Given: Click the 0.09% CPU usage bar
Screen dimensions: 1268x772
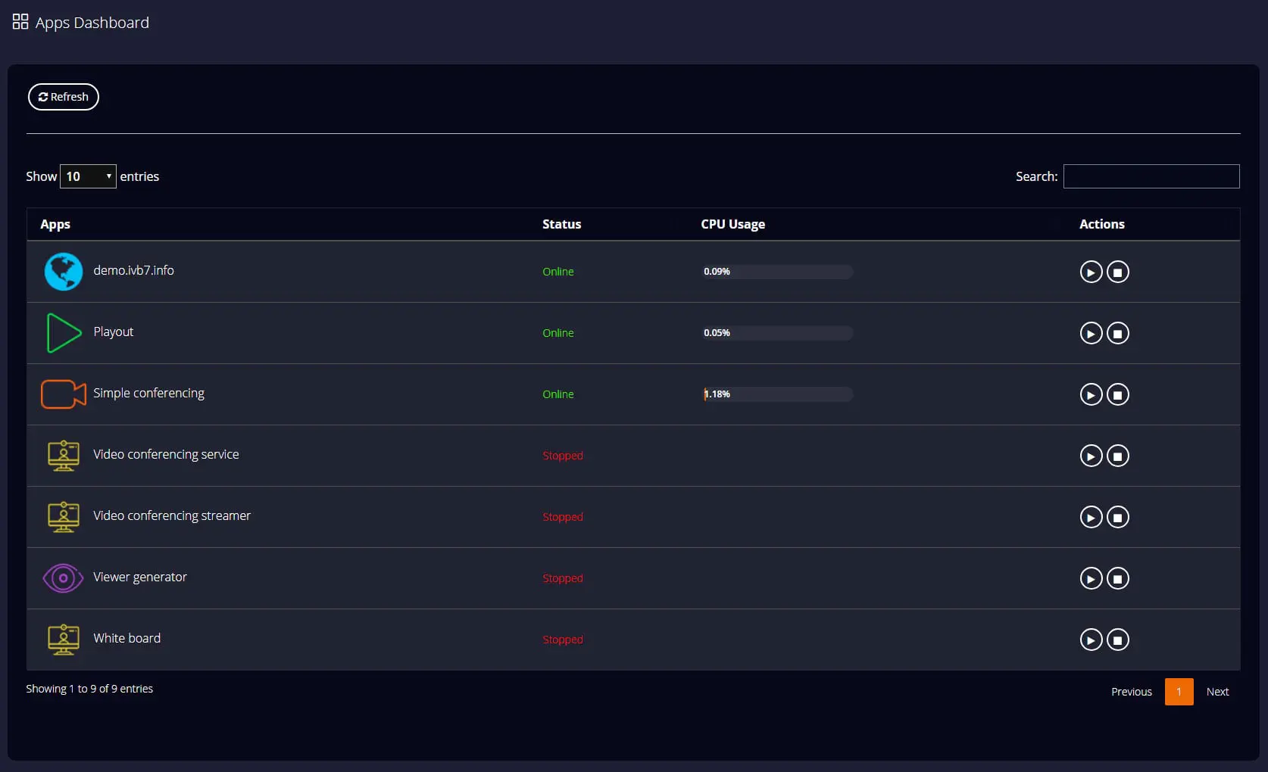Looking at the screenshot, I should pos(778,272).
